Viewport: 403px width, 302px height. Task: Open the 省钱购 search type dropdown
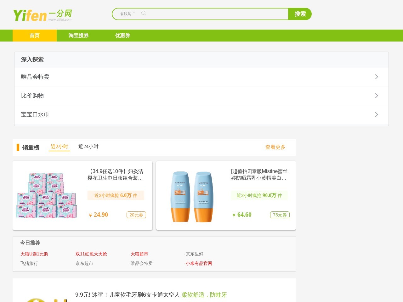127,14
